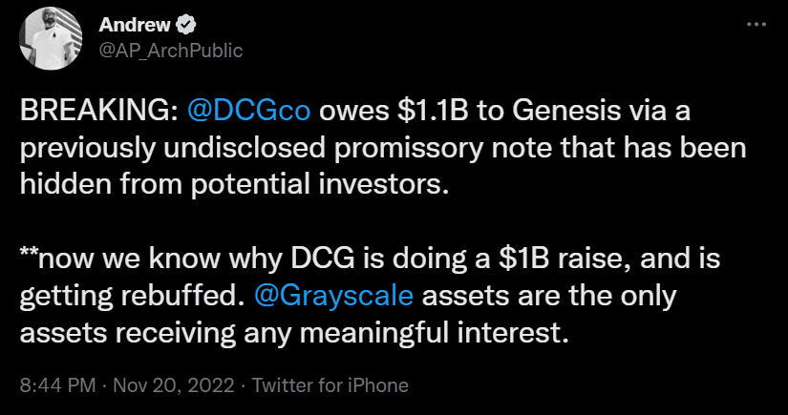Open the 8:44 PM timestamp permalink
788x415 pixels.
(58, 385)
